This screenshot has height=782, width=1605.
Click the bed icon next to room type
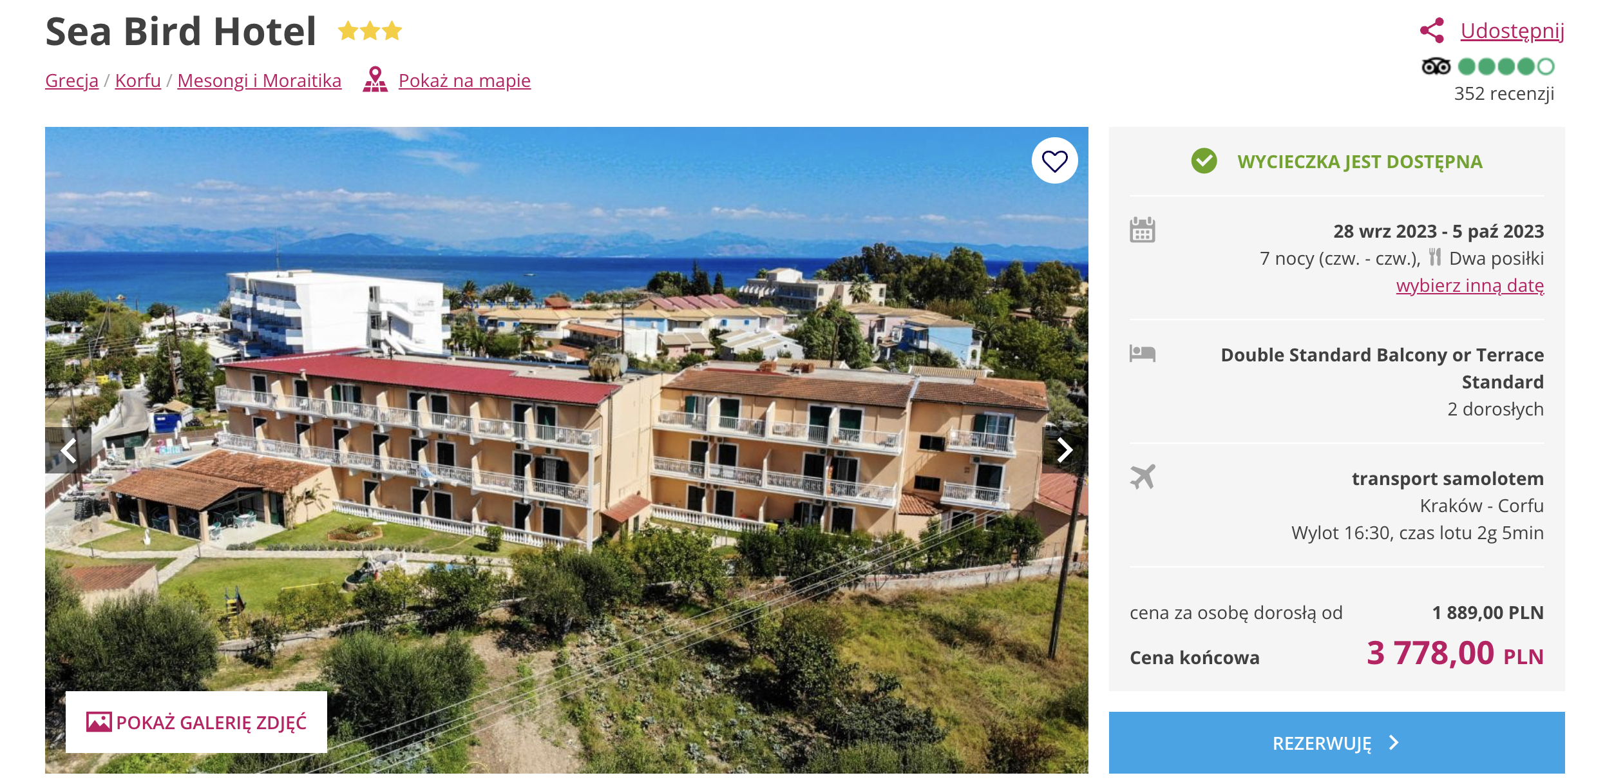[x=1143, y=353]
